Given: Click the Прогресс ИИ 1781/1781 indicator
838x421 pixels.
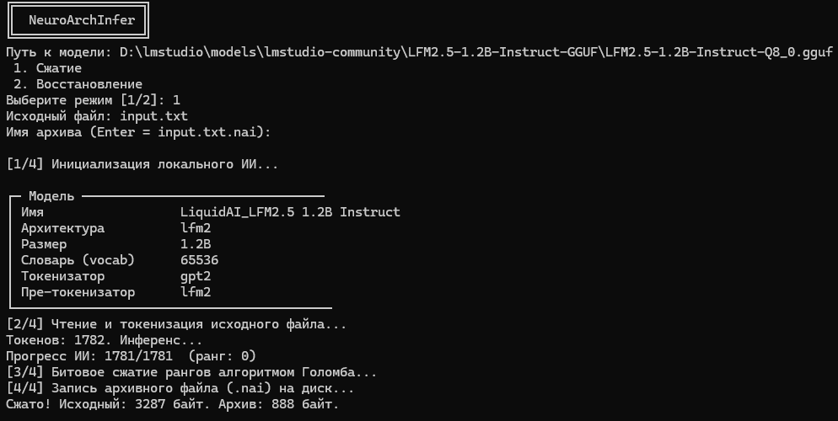Looking at the screenshot, I should (x=131, y=356).
